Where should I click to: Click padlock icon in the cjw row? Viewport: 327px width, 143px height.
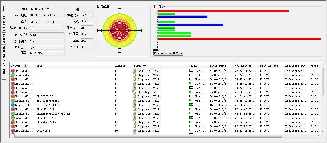[134, 126]
